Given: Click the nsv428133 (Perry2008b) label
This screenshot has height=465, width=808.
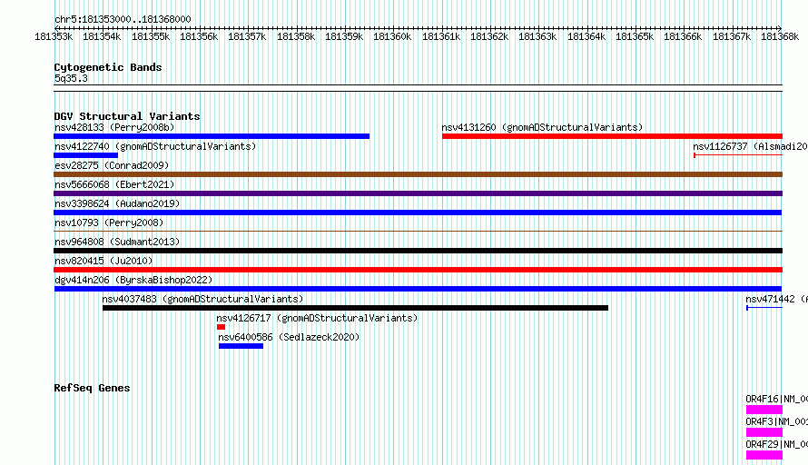Looking at the screenshot, I should [x=114, y=127].
